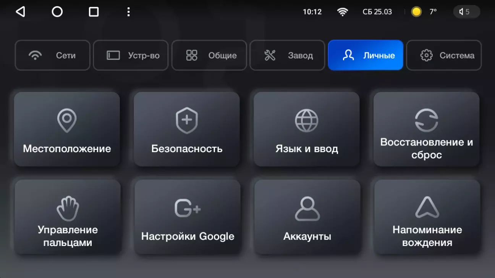The width and height of the screenshot is (495, 278).
Task: Open the Безопасность security shield tile
Action: (187, 129)
